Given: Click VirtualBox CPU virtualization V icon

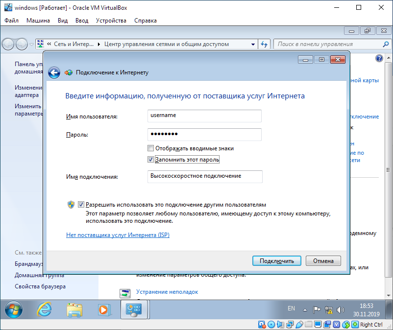Looking at the screenshot, I should (336, 325).
